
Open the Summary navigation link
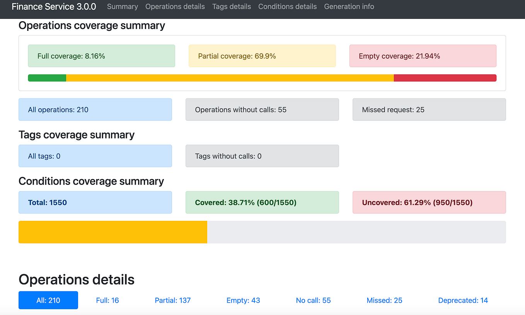122,7
